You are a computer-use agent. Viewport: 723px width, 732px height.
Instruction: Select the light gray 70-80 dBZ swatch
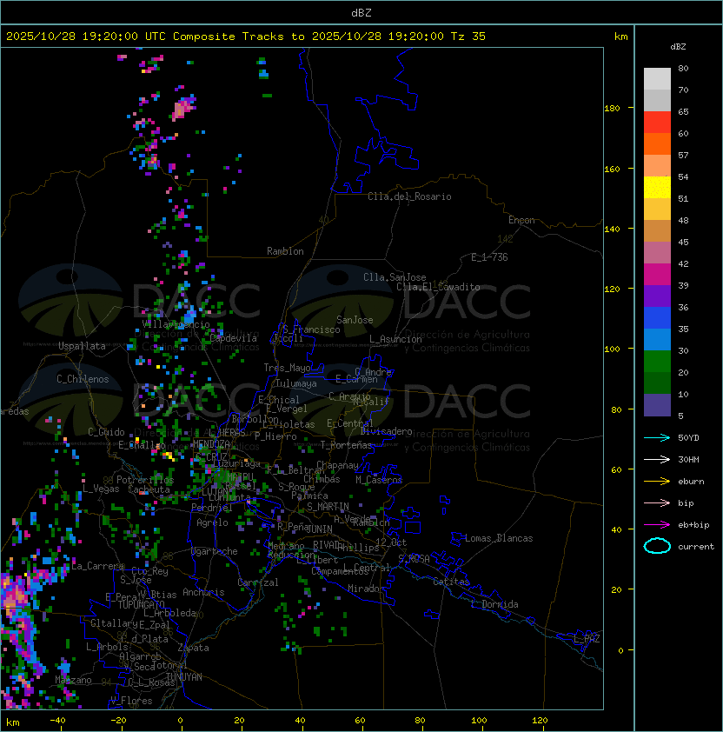click(x=657, y=79)
